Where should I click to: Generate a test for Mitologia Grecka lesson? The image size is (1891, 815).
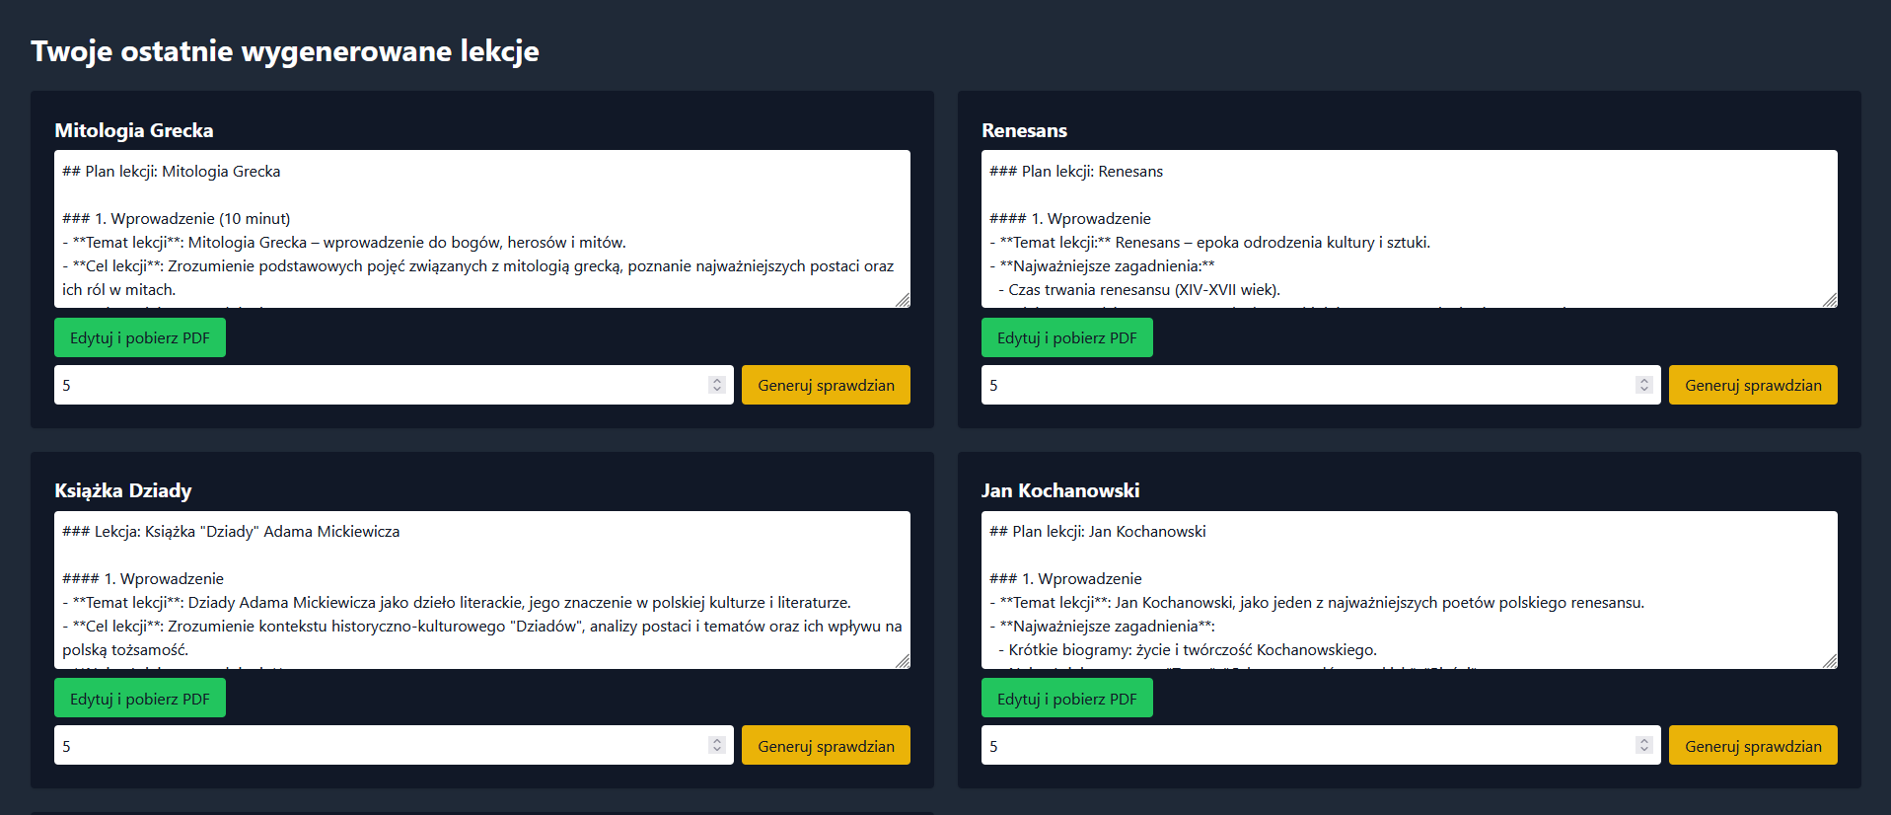(x=826, y=385)
